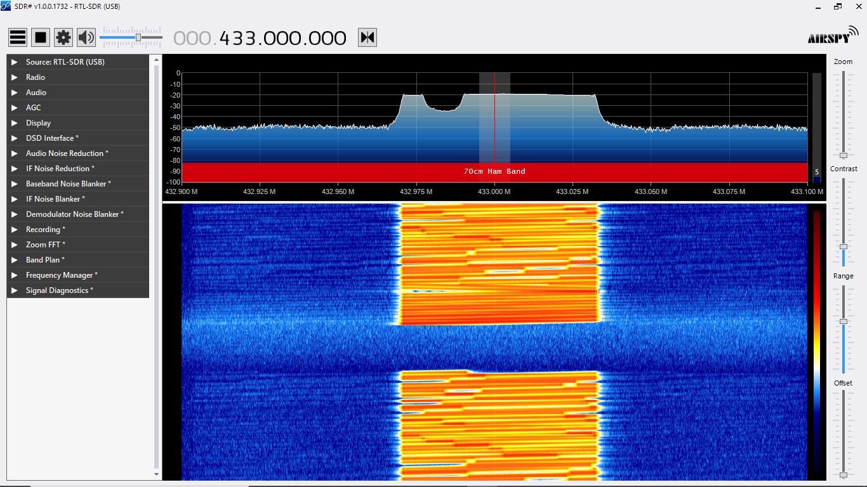Click the center-tune bowtie icon beside the frequency
This screenshot has width=867, height=487.
(366, 37)
